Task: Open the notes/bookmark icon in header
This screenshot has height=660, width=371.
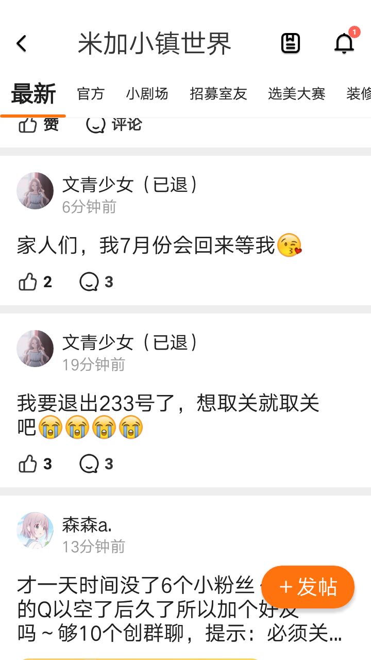Action: 291,43
